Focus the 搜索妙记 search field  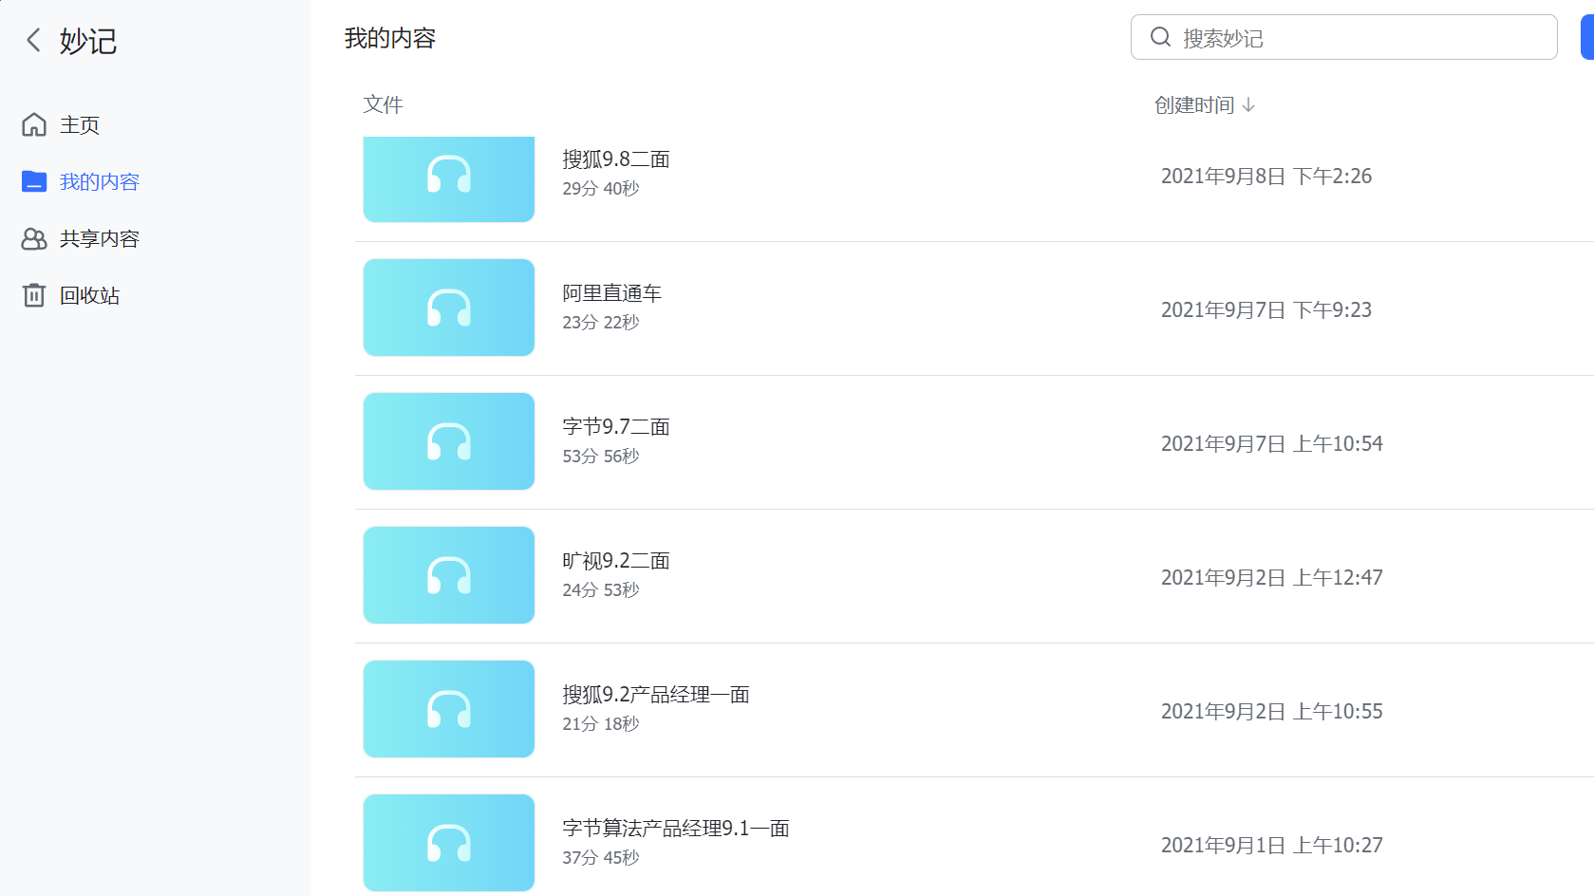(x=1358, y=38)
